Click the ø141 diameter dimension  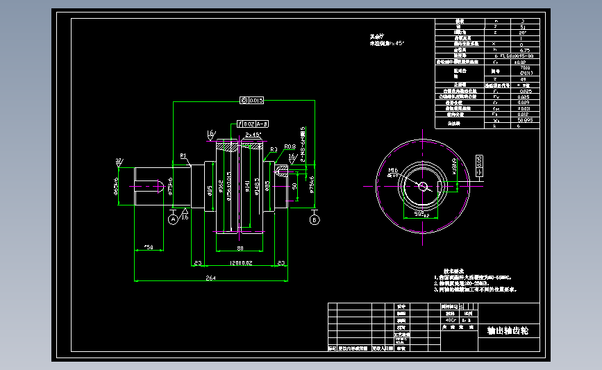pyautogui.click(x=247, y=186)
